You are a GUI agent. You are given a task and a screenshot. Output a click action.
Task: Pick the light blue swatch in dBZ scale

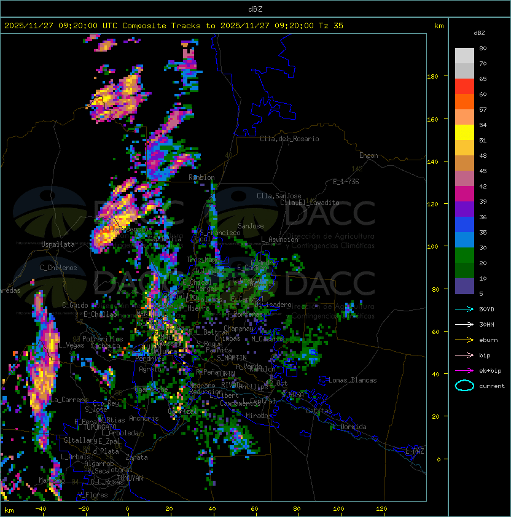(x=464, y=239)
